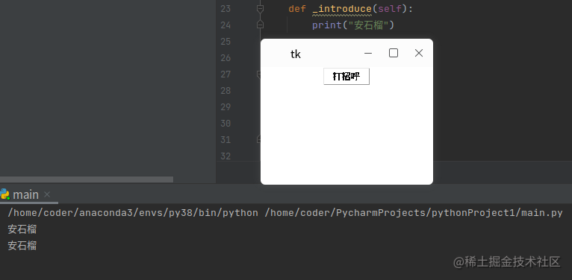This screenshot has height=280, width=572.
Task: Click the tk window title text
Action: coord(296,54)
